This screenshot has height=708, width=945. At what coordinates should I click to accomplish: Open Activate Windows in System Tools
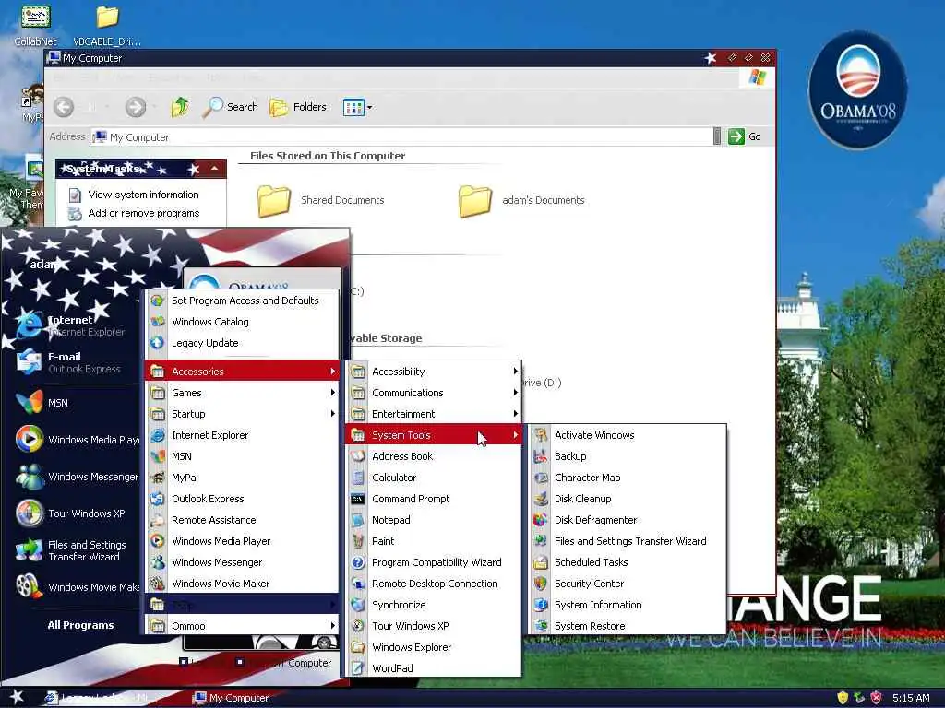click(x=627, y=435)
